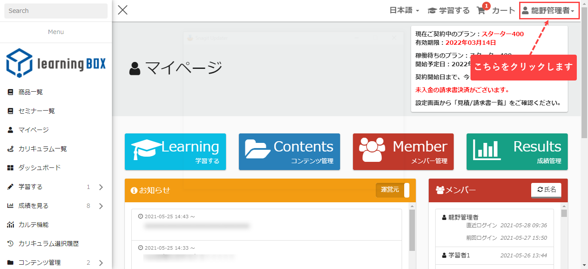Open the 日本語 language dropdown
The width and height of the screenshot is (588, 269).
(404, 11)
